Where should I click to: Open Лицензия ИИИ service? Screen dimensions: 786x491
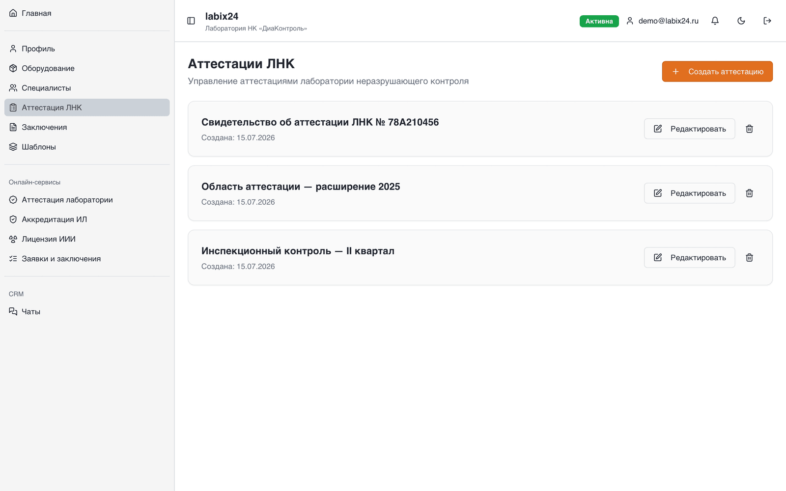(87, 239)
